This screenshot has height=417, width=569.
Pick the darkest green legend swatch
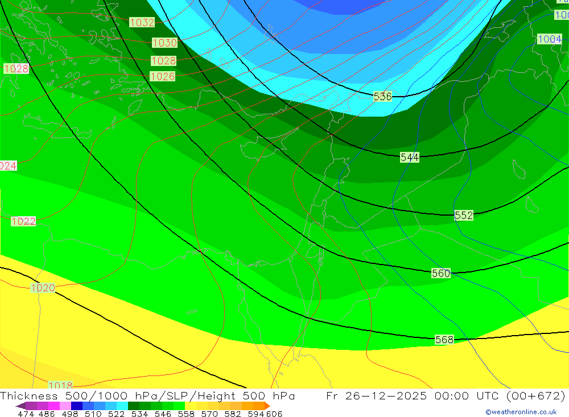[134, 406]
